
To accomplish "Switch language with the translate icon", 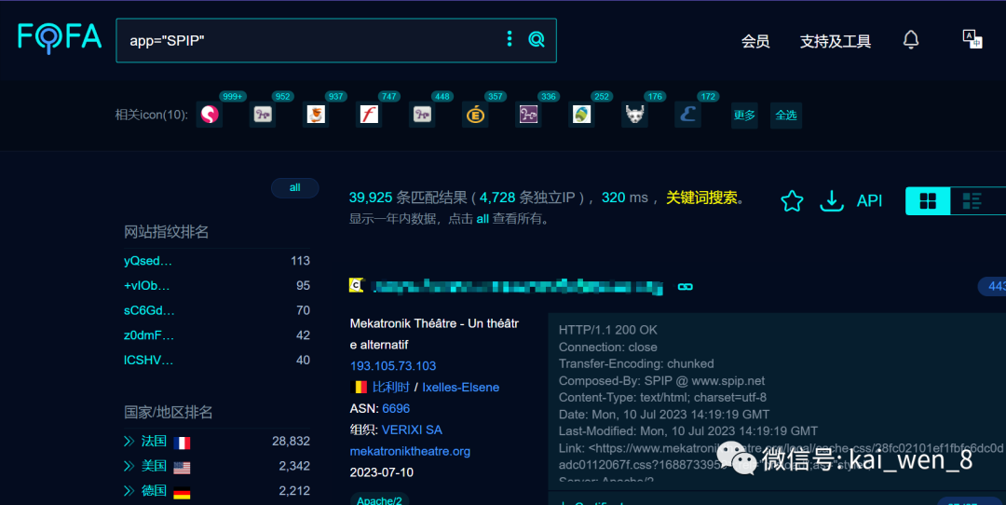I will coord(972,39).
